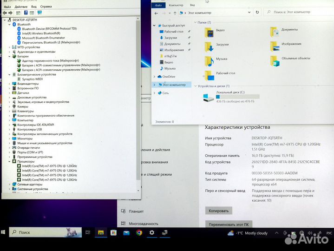Expand the Видеоадаптеры category
Screen dimensions: 334x251
(9, 83)
